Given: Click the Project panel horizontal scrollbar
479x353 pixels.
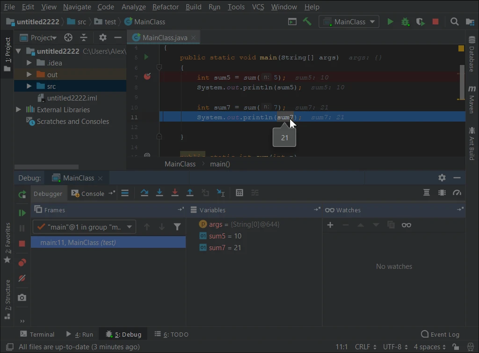Looking at the screenshot, I should coord(46,167).
